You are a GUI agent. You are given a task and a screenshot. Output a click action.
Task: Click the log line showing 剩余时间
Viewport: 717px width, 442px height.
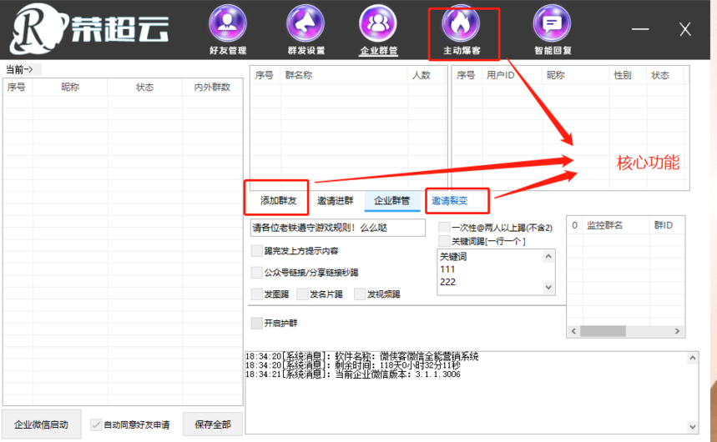tap(353, 365)
